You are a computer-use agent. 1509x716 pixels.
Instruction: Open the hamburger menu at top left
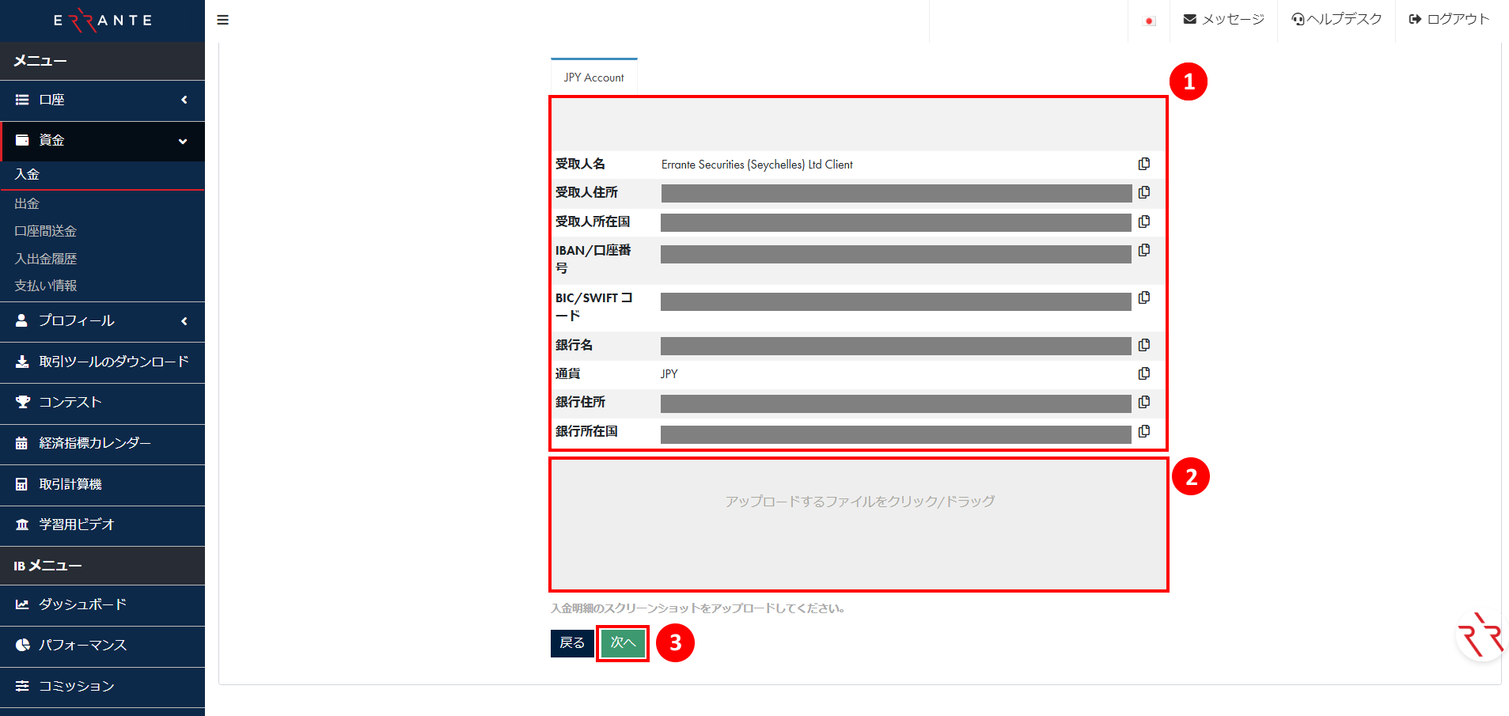[222, 20]
